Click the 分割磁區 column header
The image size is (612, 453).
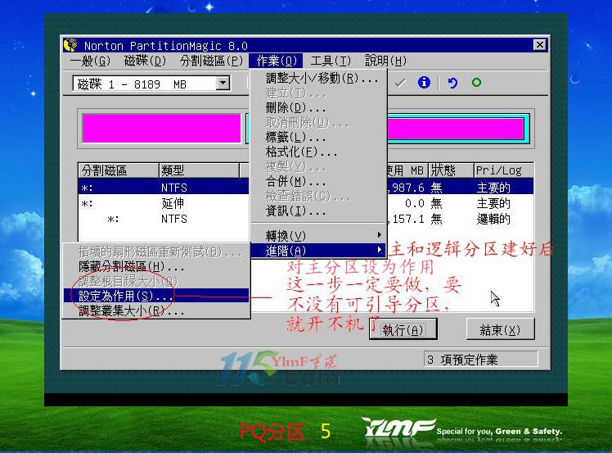click(119, 170)
